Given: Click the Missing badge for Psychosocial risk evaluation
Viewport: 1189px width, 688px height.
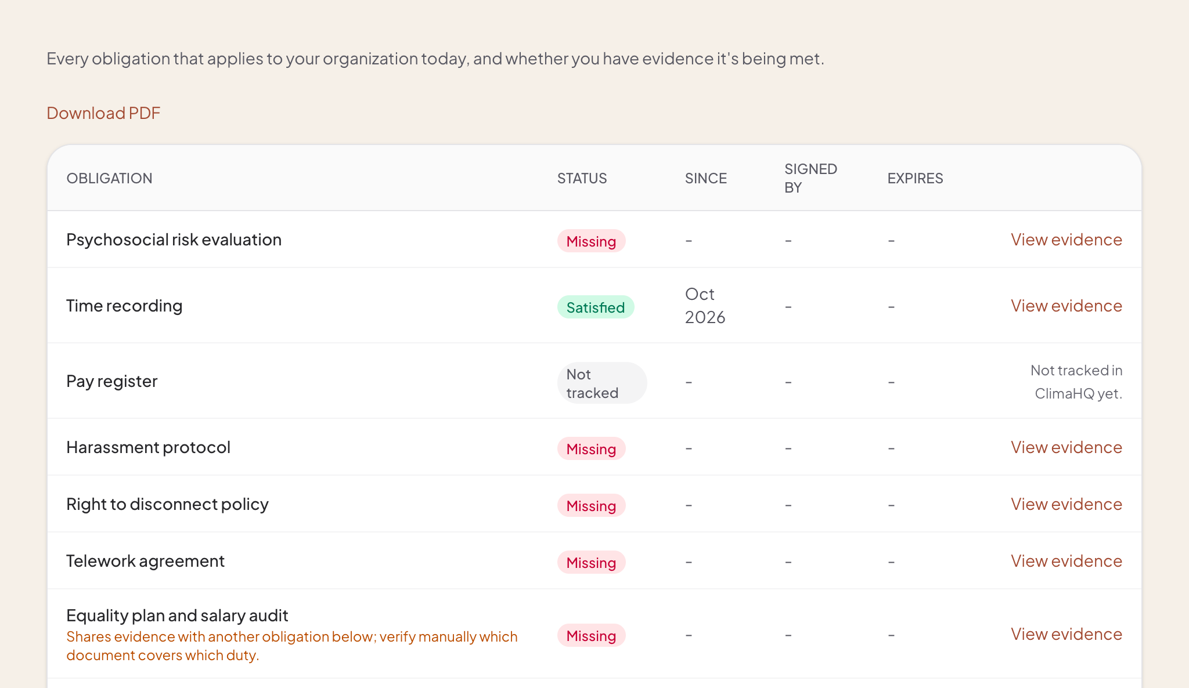Looking at the screenshot, I should tap(591, 241).
